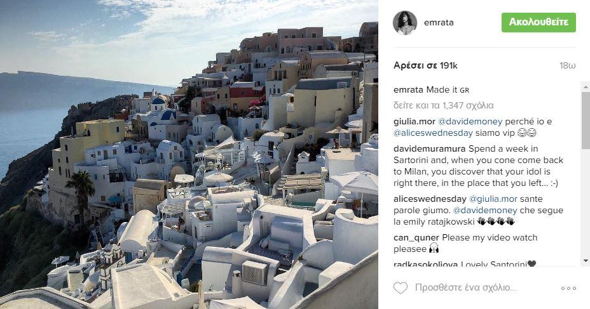Click the Ακολουθείτε follow button
590x309 pixels.
click(x=539, y=23)
